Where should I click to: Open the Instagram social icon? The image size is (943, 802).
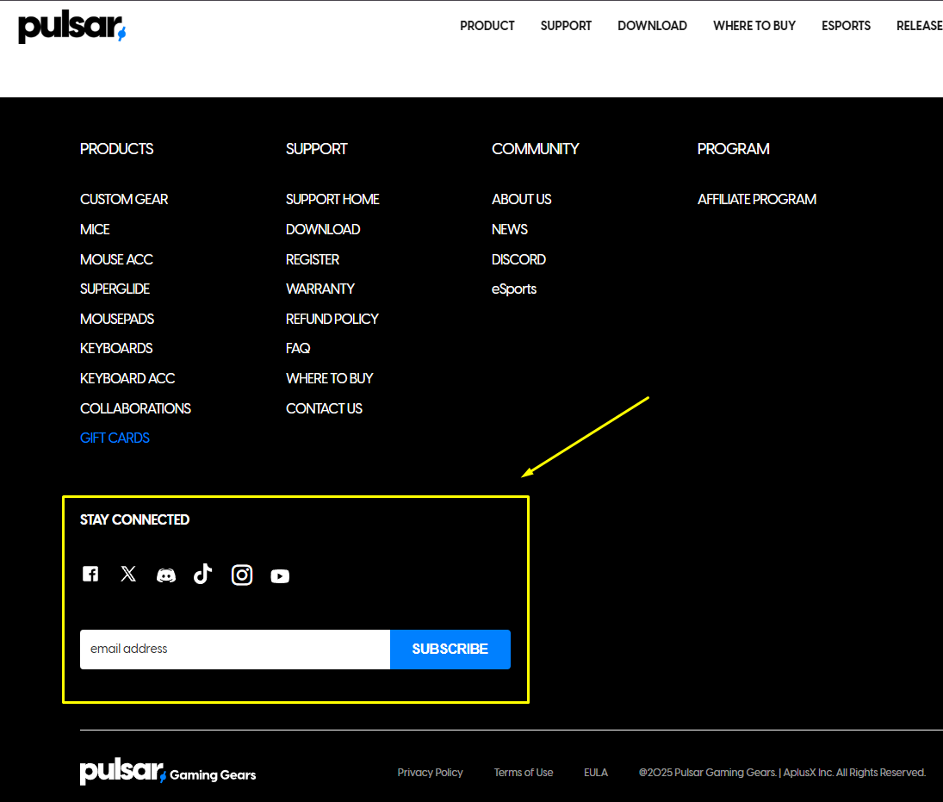tap(242, 575)
